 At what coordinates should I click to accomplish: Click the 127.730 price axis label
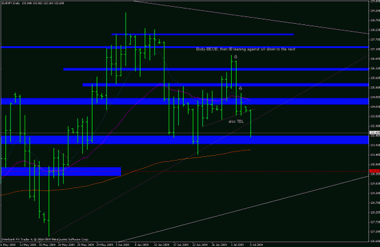(375, 222)
